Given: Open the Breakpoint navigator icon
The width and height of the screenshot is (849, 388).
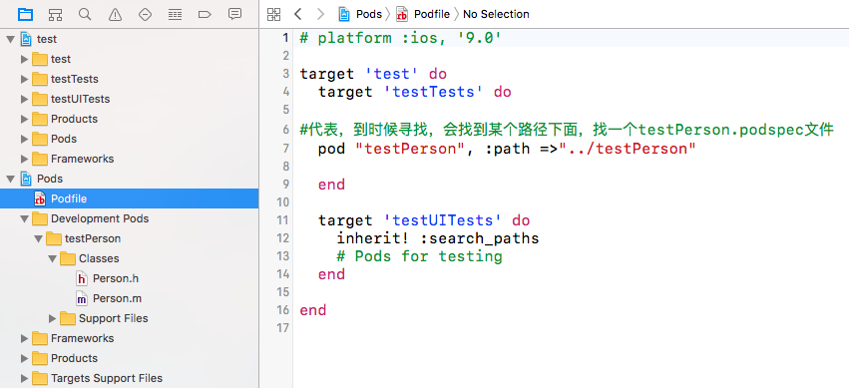Looking at the screenshot, I should click(x=205, y=14).
